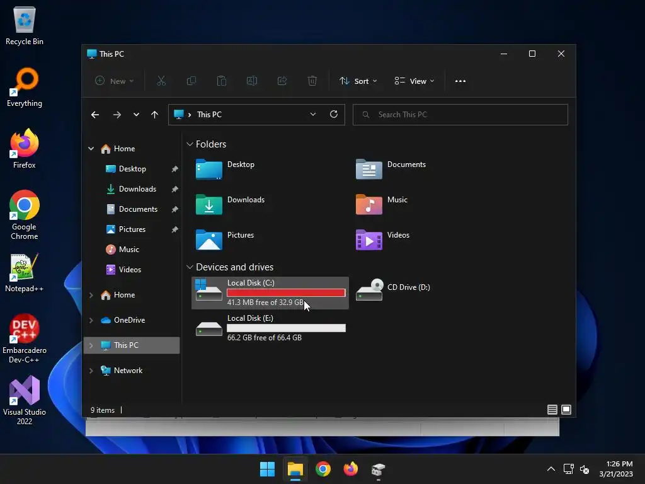
Task: Collapse the top Home tree node
Action: click(91, 149)
